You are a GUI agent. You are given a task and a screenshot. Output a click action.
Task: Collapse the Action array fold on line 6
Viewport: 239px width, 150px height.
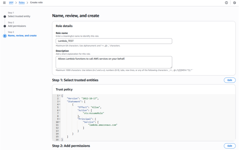click(59, 110)
